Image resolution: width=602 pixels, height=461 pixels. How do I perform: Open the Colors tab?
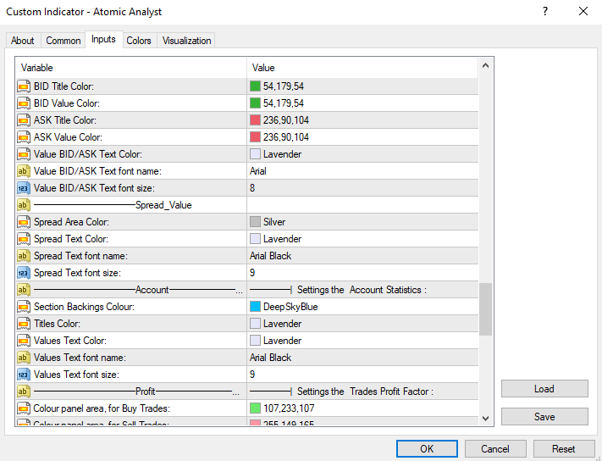coord(139,41)
